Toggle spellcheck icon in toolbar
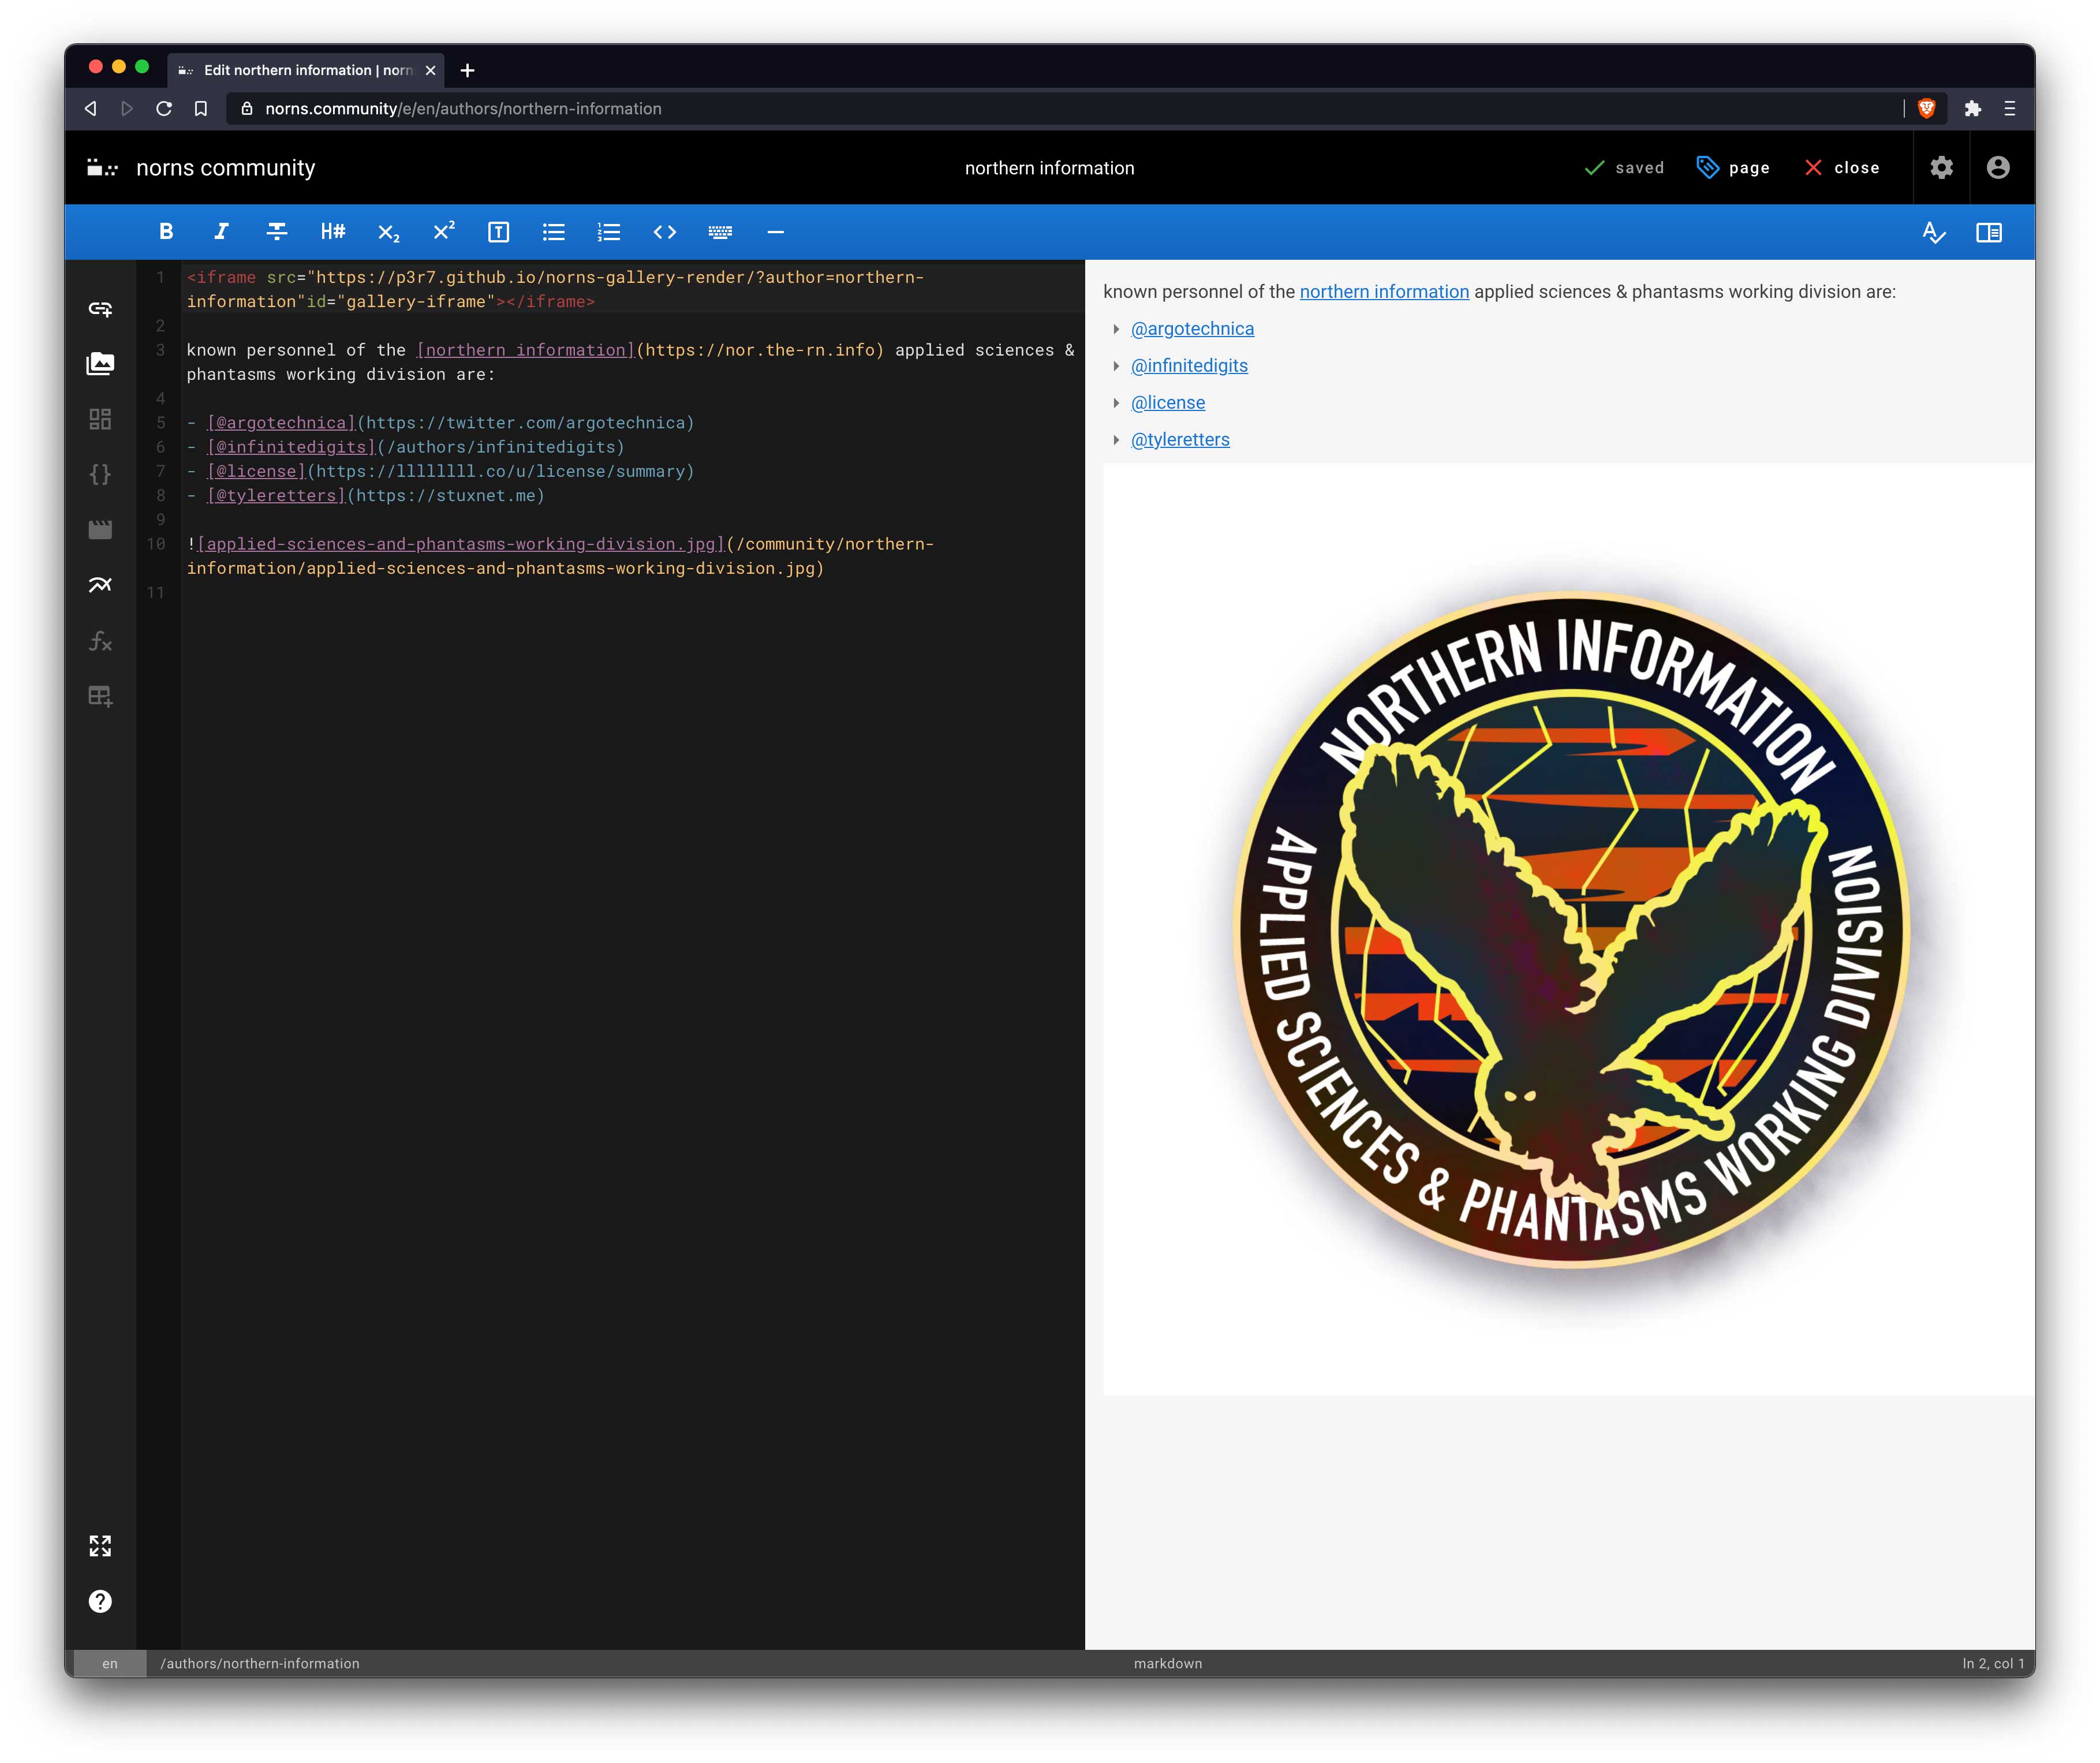 1934,232
